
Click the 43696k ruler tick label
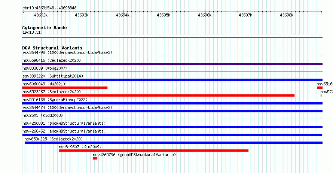pos(205,15)
